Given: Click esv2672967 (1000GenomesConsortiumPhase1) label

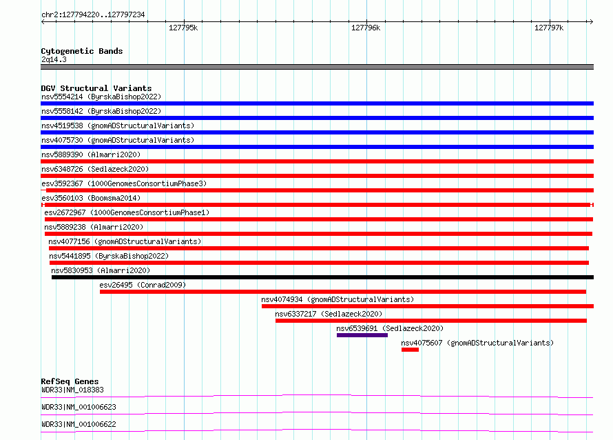Looking at the screenshot, I should [127, 212].
